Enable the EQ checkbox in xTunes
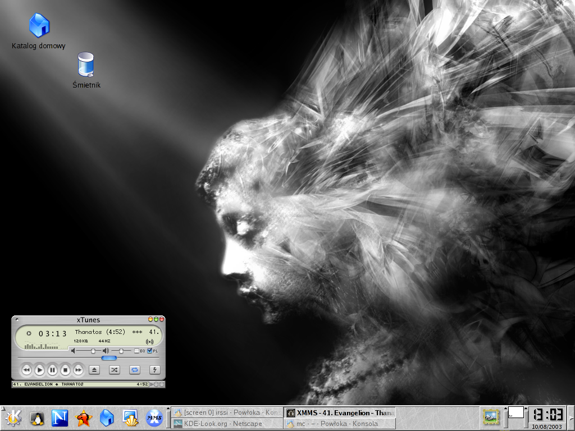The width and height of the screenshot is (575, 431). pos(136,351)
